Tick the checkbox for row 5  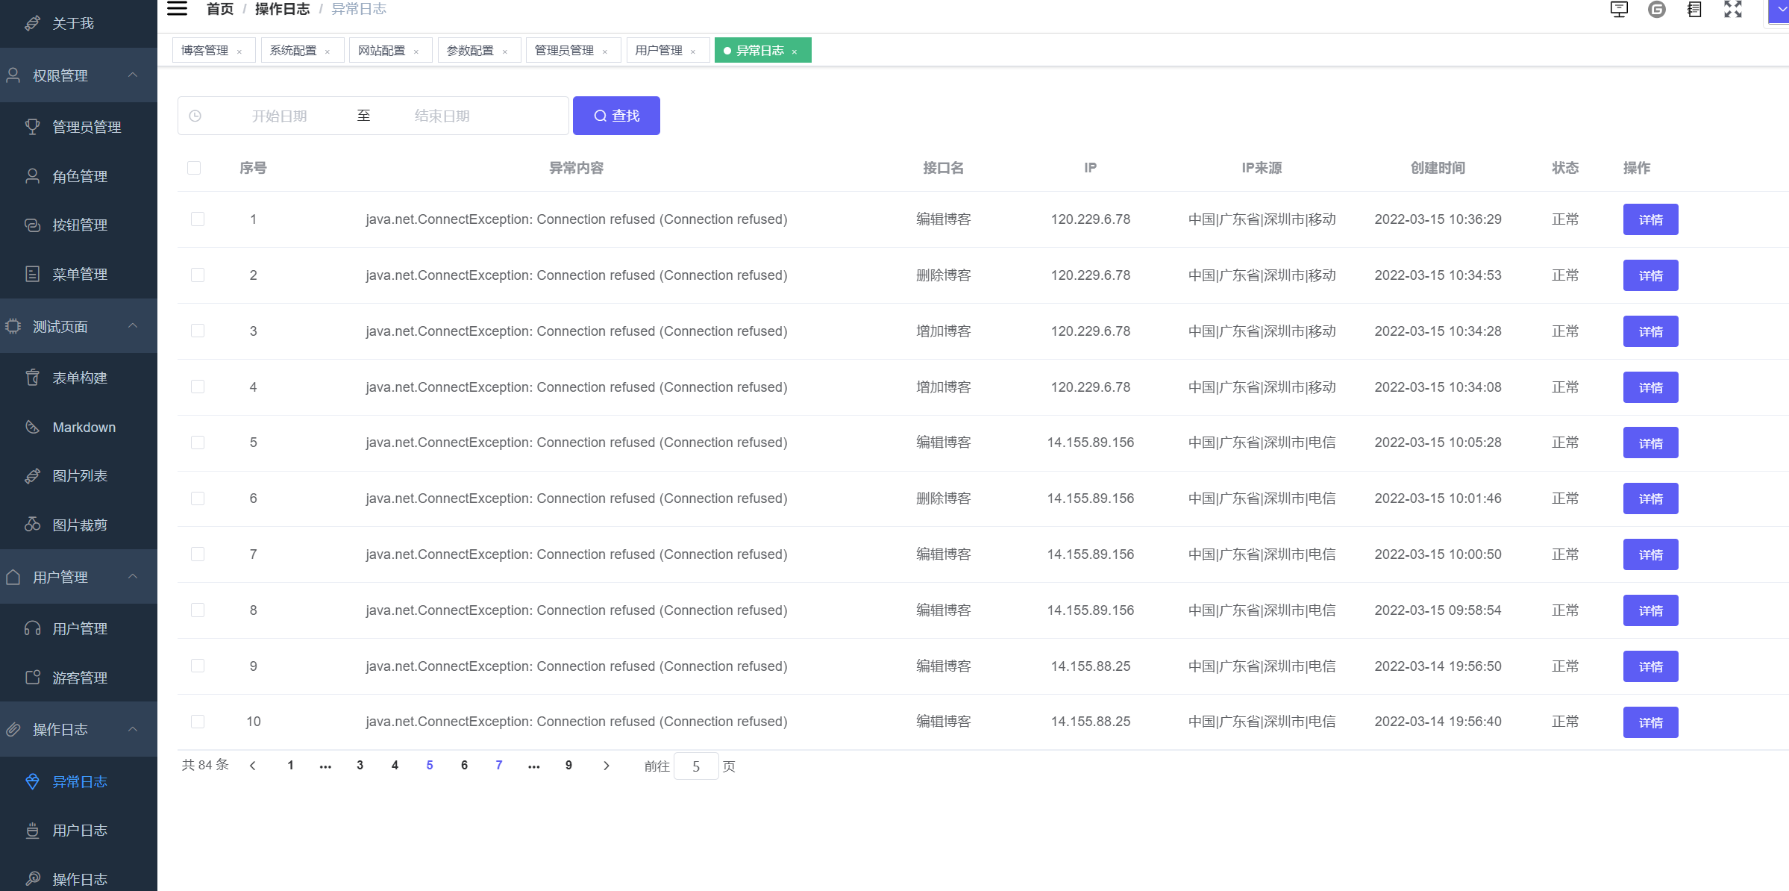point(198,443)
